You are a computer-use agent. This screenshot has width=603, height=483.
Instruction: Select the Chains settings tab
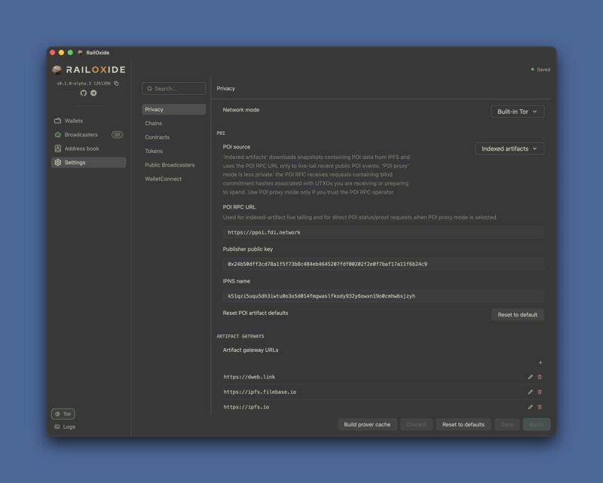coord(174,123)
